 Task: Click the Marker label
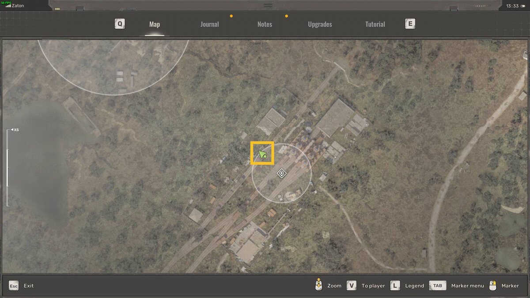coord(510,286)
